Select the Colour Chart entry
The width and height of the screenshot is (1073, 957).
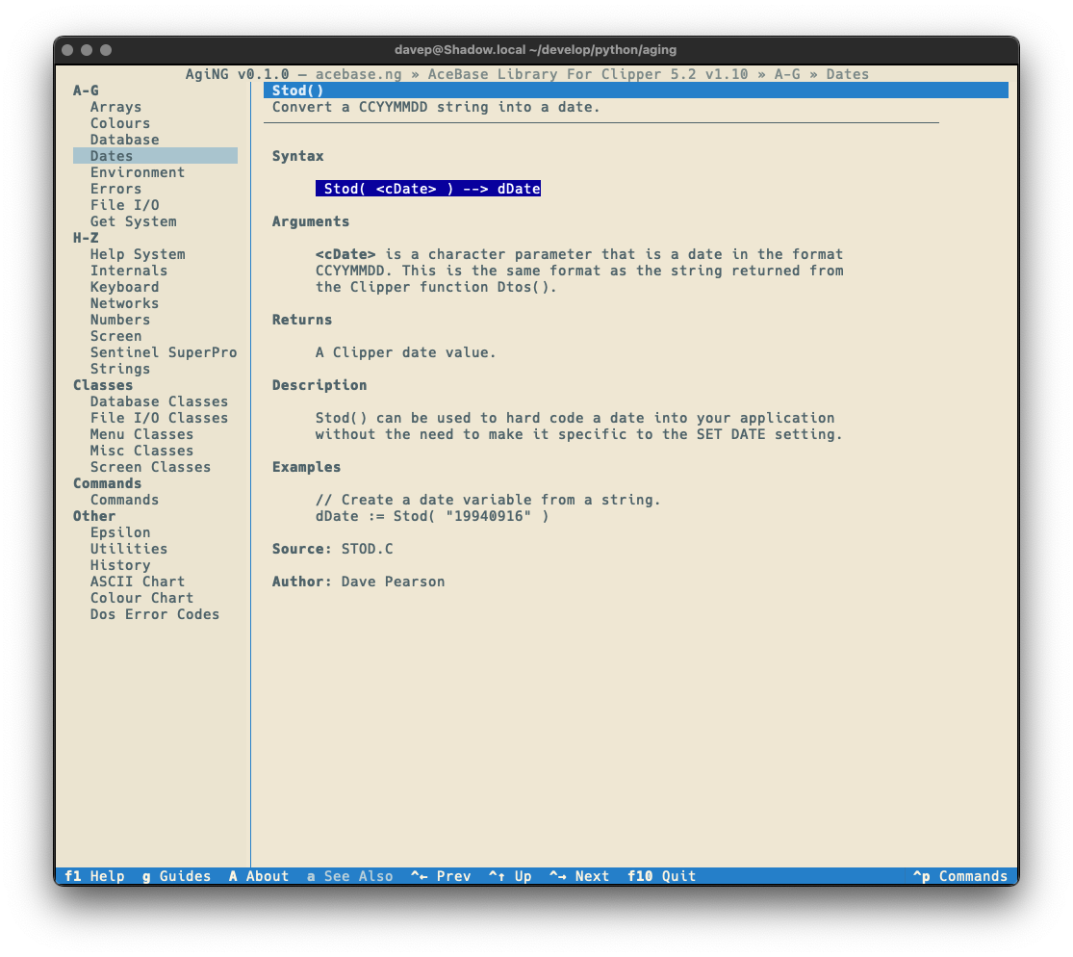(141, 598)
